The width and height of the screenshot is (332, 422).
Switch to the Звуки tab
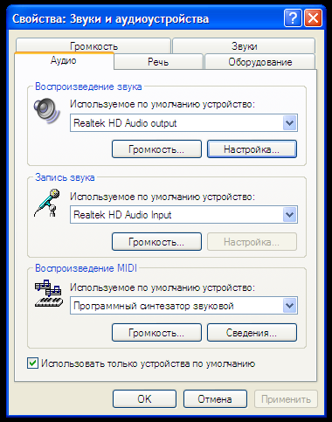coord(244,45)
